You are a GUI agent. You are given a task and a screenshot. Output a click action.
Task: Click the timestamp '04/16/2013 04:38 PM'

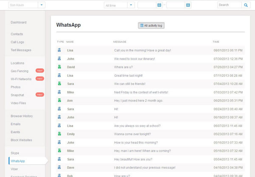point(228,167)
